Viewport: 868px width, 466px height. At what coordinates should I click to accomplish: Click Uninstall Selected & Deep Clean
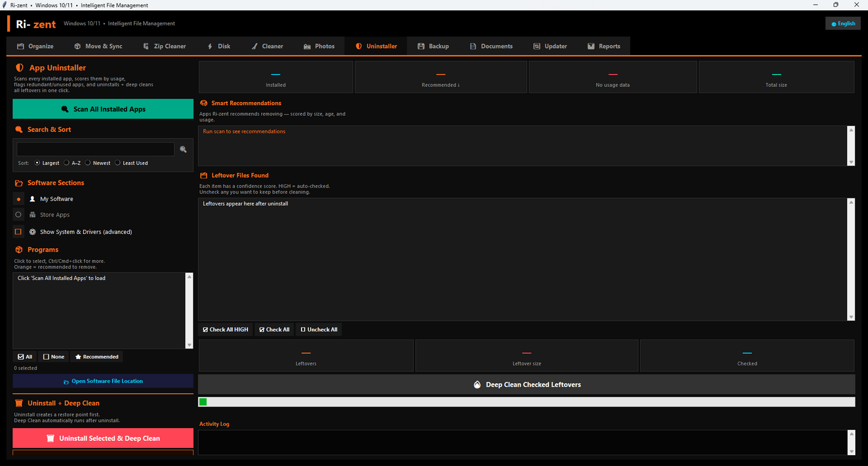[x=103, y=438]
